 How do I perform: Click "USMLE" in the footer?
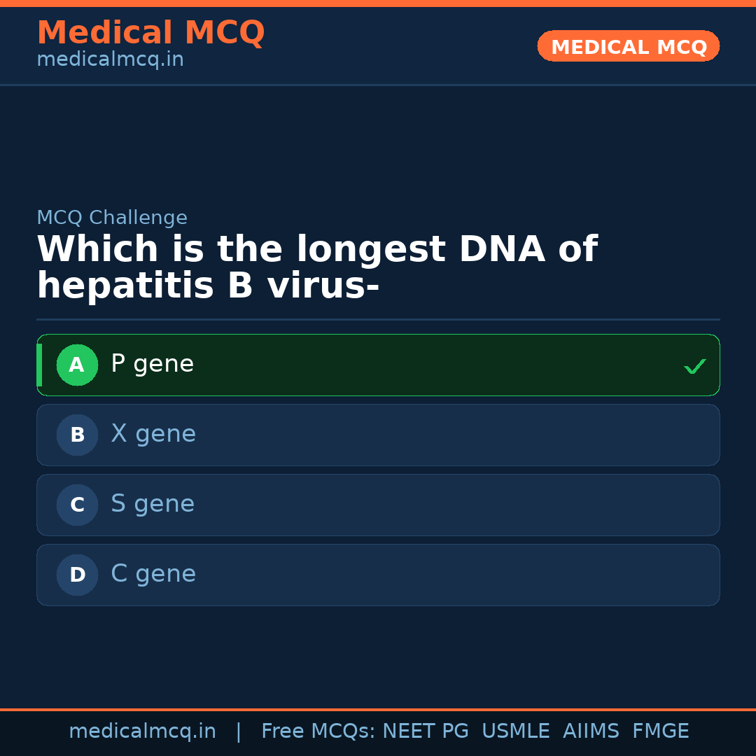pyautogui.click(x=515, y=731)
